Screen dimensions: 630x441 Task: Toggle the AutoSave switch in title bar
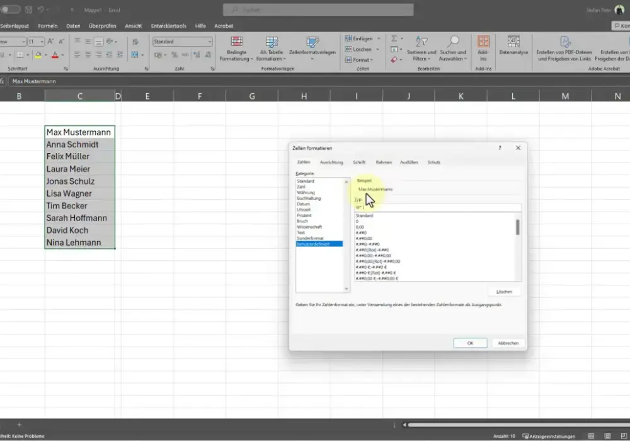pos(9,9)
